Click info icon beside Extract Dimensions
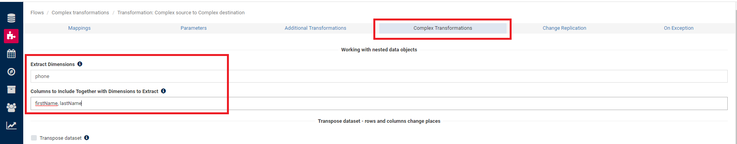The image size is (737, 144). pyautogui.click(x=80, y=64)
